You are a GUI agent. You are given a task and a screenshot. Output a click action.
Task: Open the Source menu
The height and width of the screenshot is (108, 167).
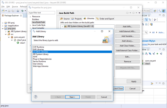pyautogui.click(x=15, y=7)
